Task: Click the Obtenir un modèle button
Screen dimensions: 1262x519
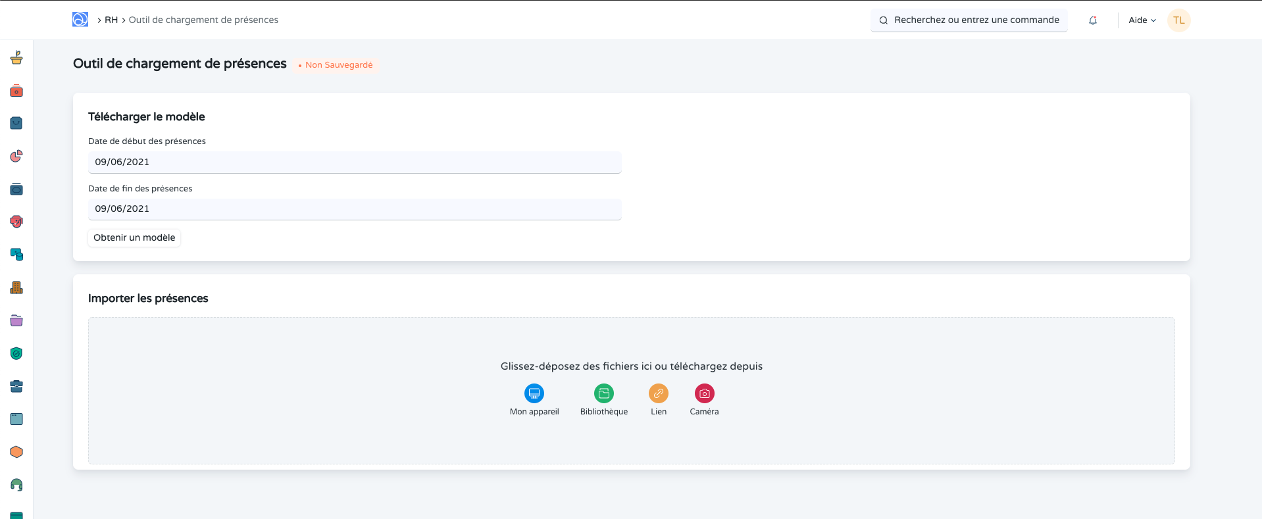Action: click(134, 237)
